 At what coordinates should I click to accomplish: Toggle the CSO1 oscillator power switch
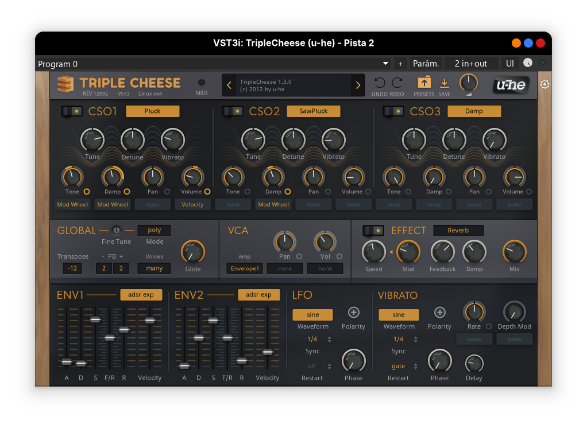pyautogui.click(x=72, y=111)
